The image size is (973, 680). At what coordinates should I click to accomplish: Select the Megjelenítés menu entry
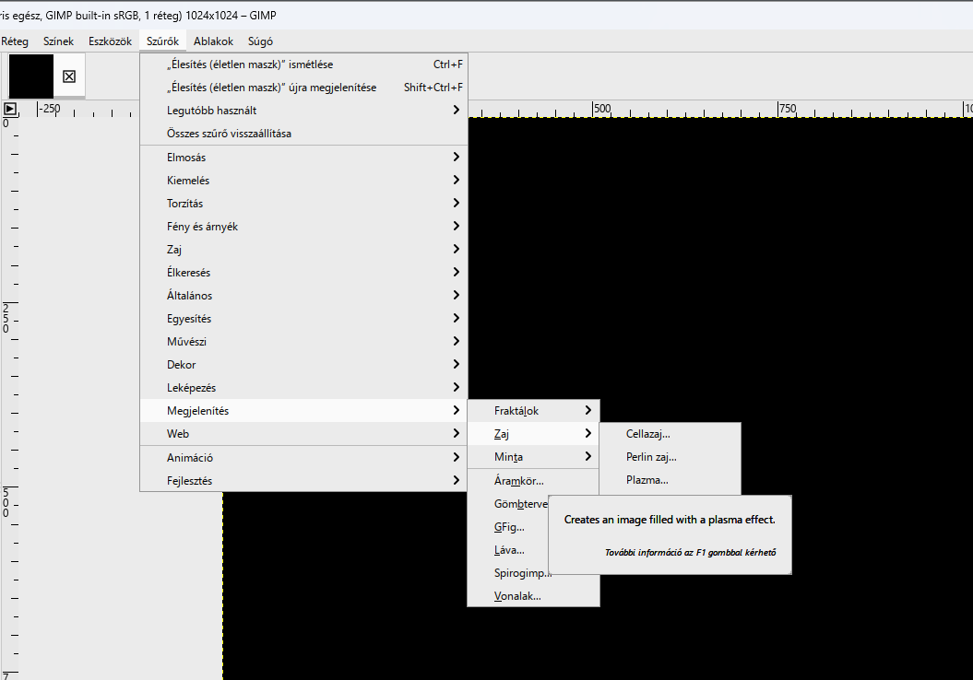tap(303, 410)
